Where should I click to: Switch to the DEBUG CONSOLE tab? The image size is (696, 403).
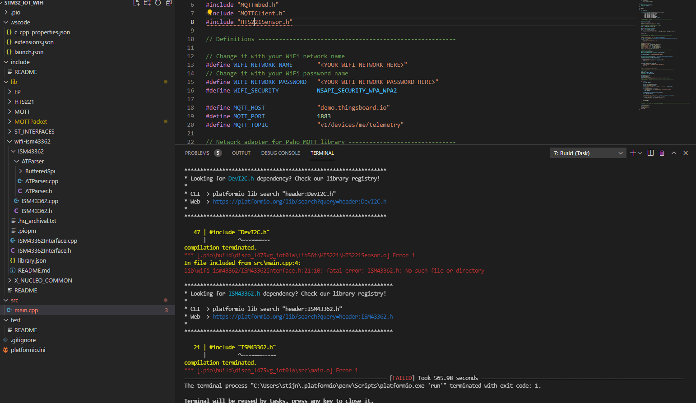(x=280, y=153)
